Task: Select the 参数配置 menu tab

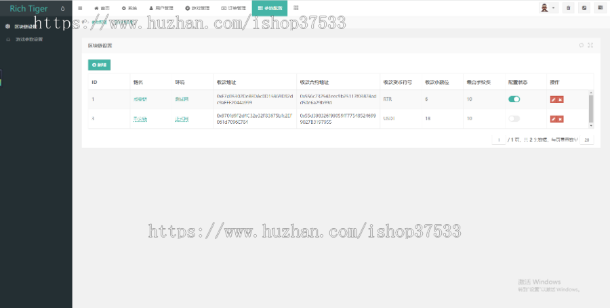Action: point(270,8)
